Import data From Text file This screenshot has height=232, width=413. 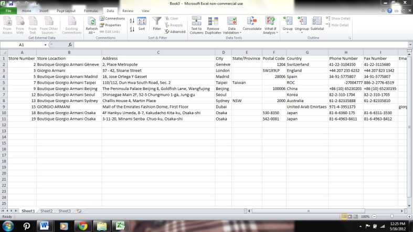tap(33, 25)
